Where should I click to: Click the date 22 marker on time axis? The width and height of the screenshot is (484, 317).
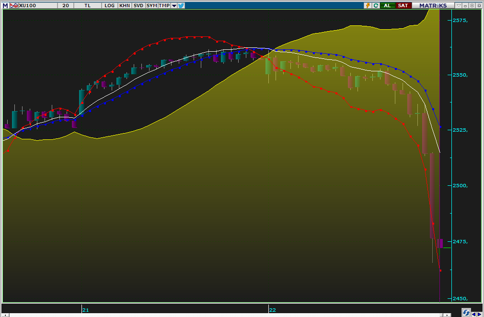tap(273, 310)
